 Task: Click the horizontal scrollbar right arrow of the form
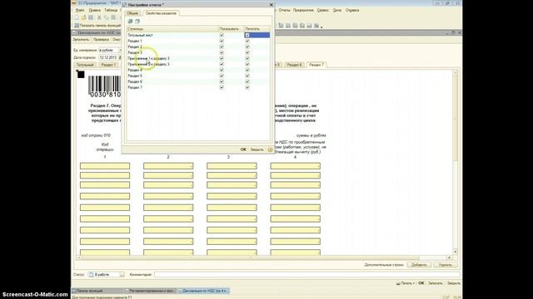pos(450,257)
